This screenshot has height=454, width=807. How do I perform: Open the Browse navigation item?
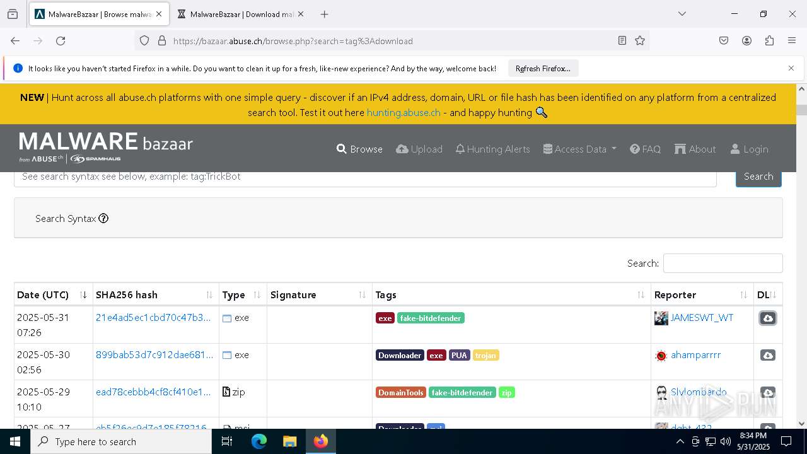click(359, 149)
